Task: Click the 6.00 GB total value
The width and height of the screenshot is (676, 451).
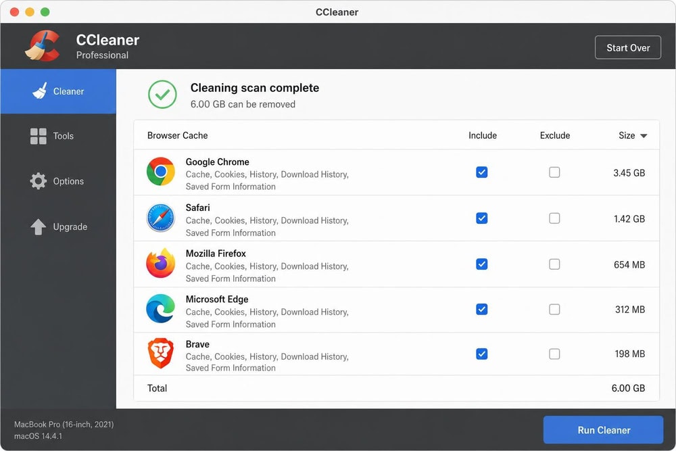Action: 628,388
